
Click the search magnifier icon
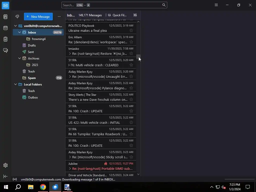pos(164,5)
